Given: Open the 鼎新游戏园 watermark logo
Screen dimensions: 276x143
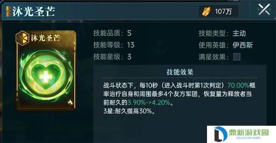Looking at the screenshot, I should tap(241, 134).
